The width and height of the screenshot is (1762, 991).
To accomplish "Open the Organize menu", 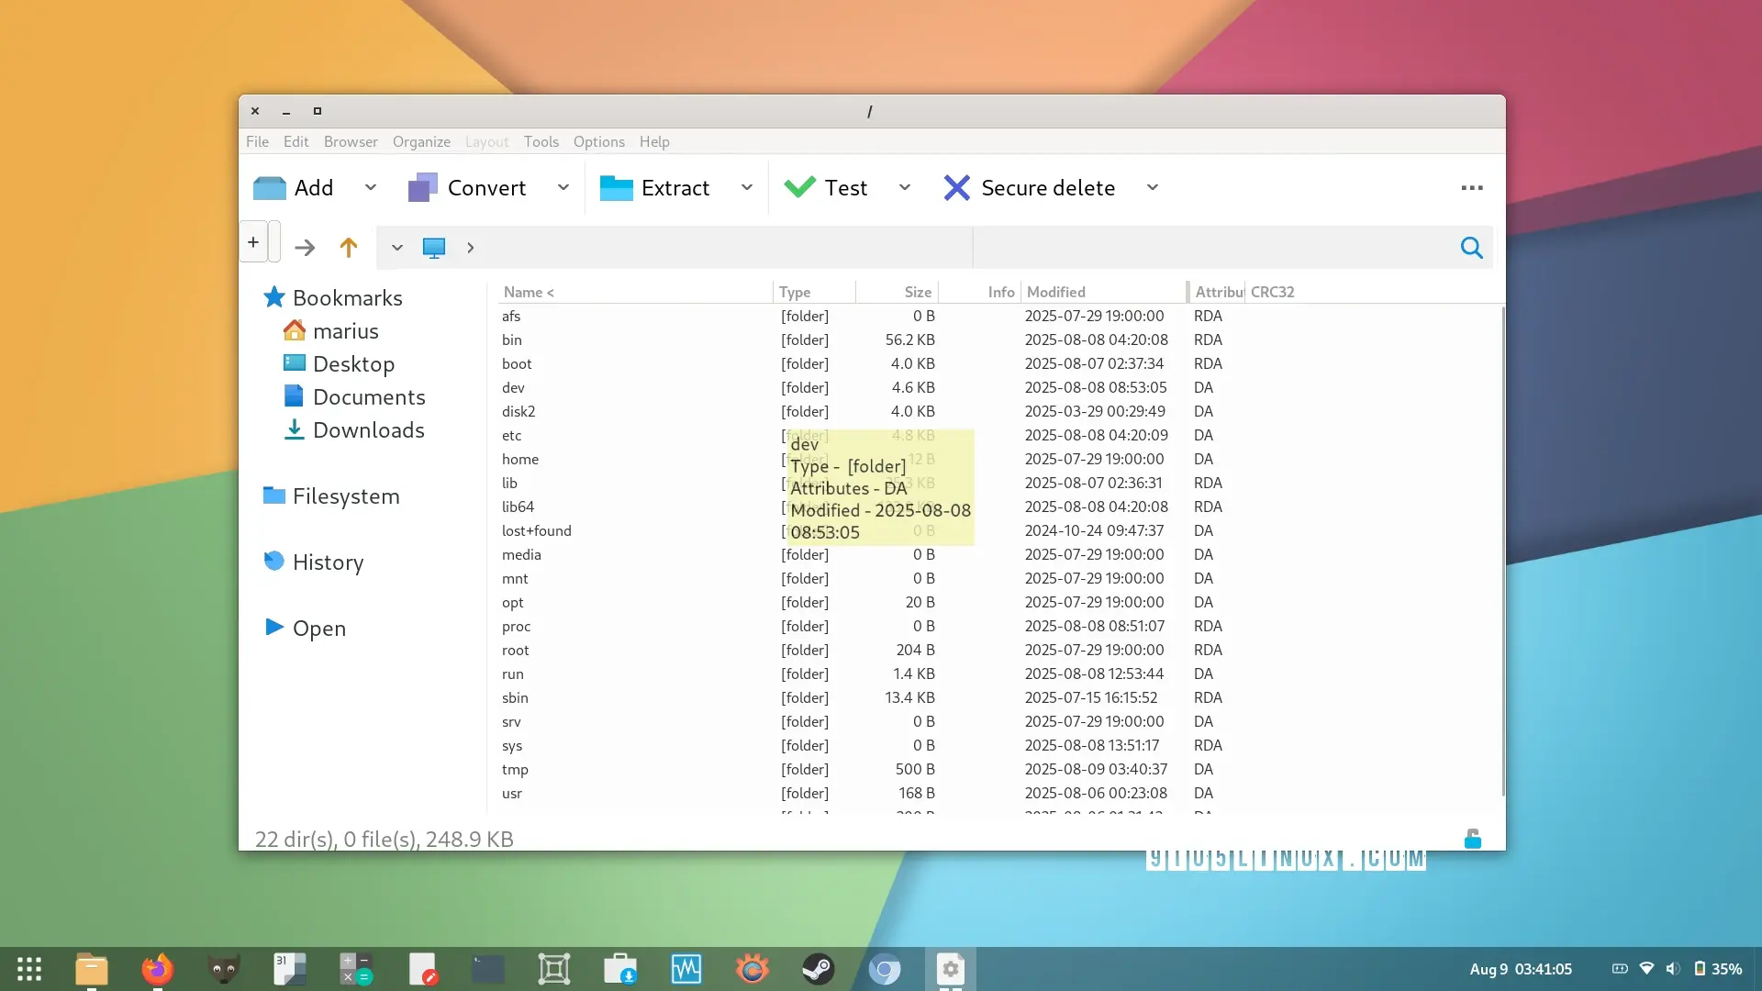I will pyautogui.click(x=421, y=141).
